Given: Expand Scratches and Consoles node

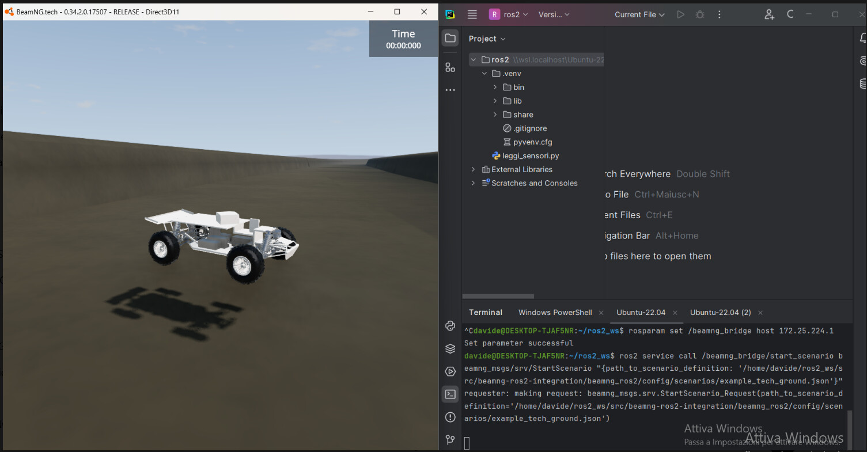Looking at the screenshot, I should [474, 183].
